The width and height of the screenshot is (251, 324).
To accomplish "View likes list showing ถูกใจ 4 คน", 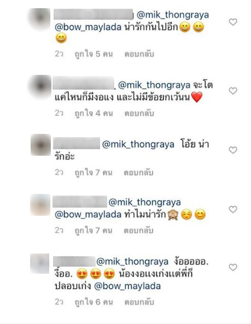I will (94, 113).
